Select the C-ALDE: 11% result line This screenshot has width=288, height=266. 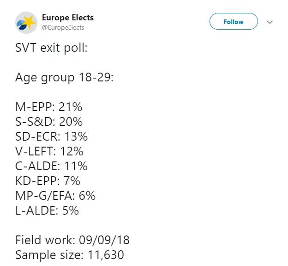coord(51,166)
